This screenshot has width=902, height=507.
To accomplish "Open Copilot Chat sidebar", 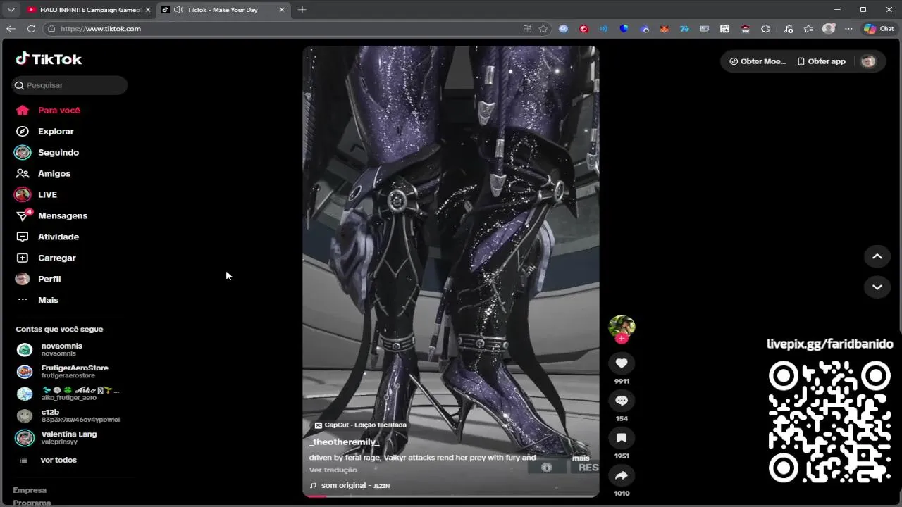I will point(879,29).
